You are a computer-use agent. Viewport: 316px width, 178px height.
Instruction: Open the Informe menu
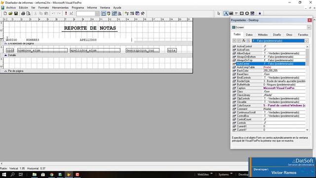click(x=92, y=7)
